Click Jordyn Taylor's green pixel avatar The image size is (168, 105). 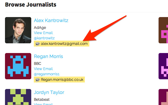pos(18,97)
